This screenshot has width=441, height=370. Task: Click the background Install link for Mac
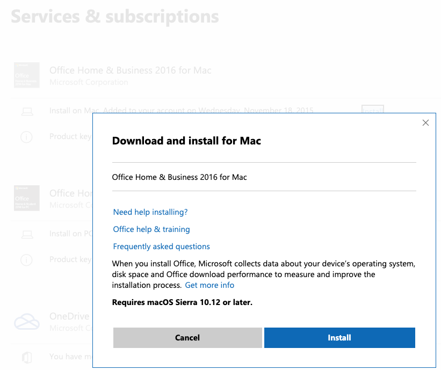pos(373,109)
